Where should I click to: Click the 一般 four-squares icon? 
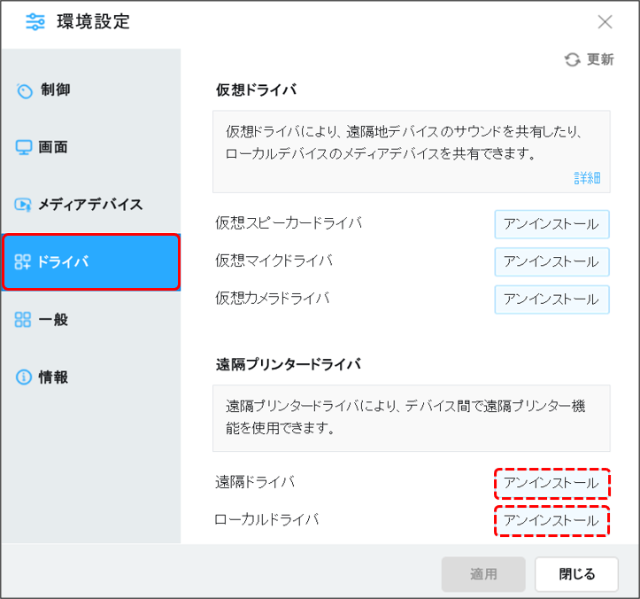click(x=22, y=320)
